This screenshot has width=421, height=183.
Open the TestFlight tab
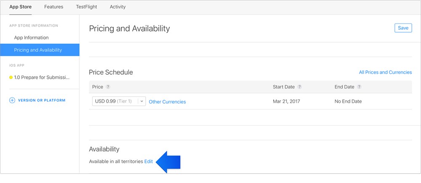pos(86,7)
